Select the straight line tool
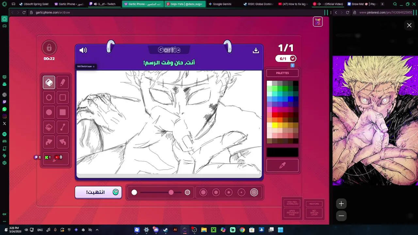The width and height of the screenshot is (418, 235). coord(63,127)
